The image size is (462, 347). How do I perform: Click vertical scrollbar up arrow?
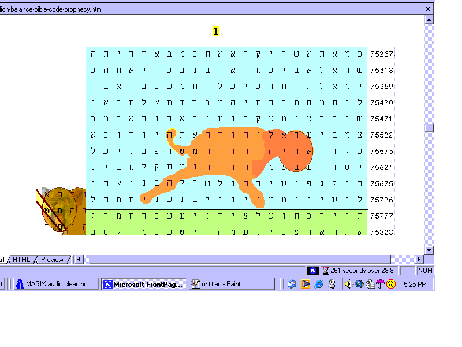[429, 20]
